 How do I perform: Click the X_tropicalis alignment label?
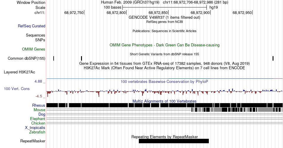tap(35, 128)
